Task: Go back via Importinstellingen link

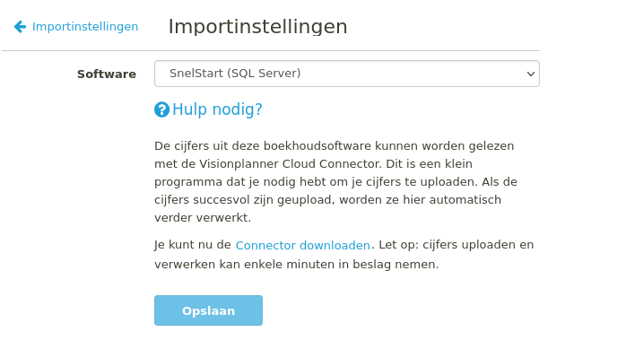Action: [85, 27]
